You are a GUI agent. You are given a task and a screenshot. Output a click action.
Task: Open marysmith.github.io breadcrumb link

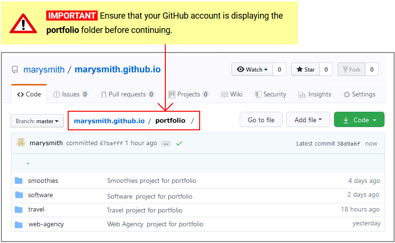[x=109, y=121]
